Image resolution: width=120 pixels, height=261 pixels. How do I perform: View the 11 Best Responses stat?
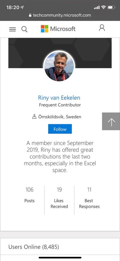[89, 198]
